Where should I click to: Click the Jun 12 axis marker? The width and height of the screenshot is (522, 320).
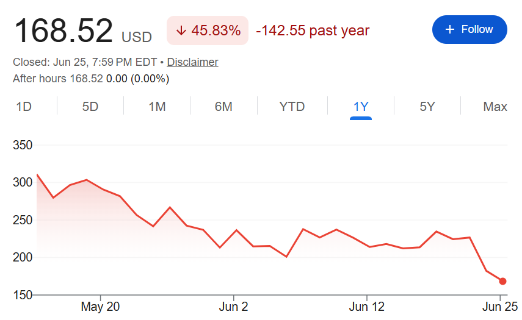[366, 307]
